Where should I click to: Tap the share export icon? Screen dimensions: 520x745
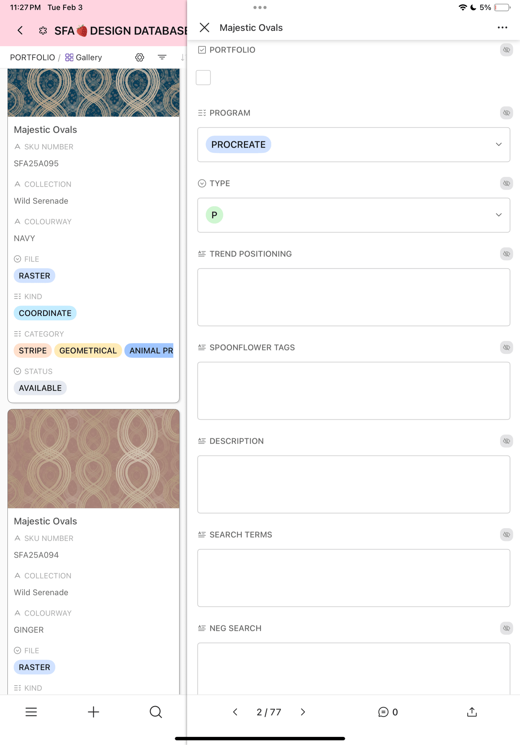pyautogui.click(x=472, y=712)
